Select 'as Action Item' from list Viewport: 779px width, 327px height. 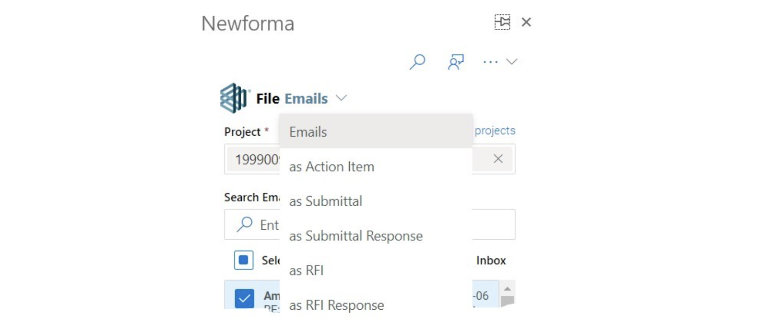[331, 166]
